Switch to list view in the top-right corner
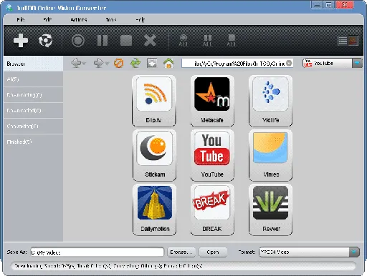The image size is (367, 276). (x=343, y=41)
